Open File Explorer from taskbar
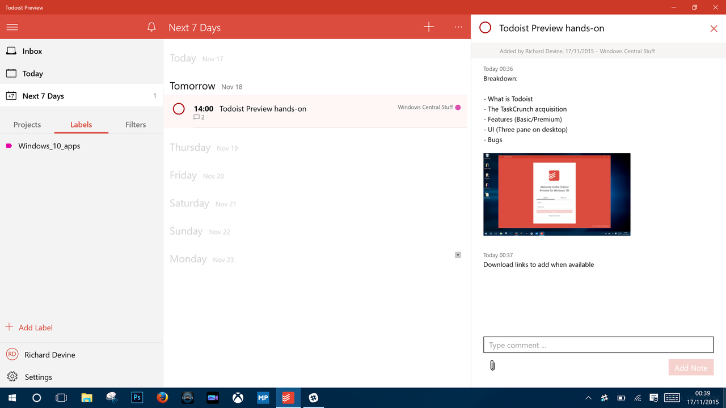This screenshot has height=408, width=726. tap(87, 398)
